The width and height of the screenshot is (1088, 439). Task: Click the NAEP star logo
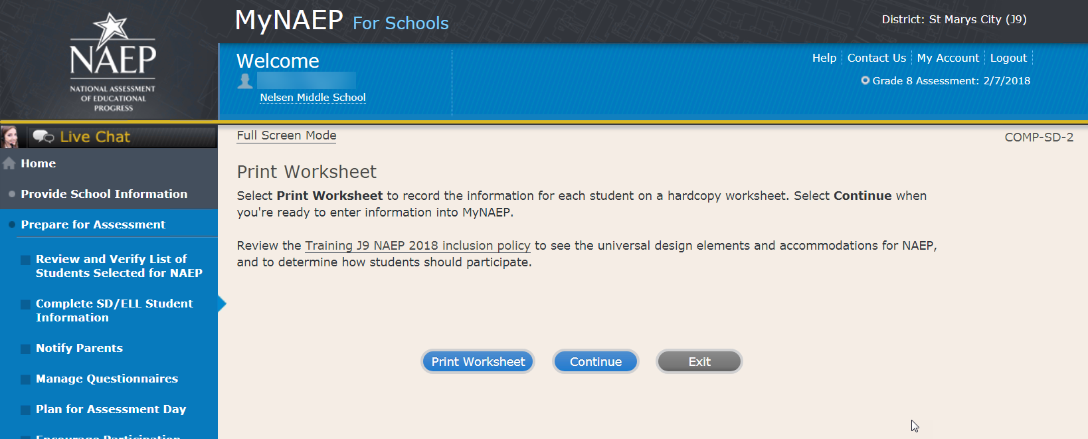[110, 29]
